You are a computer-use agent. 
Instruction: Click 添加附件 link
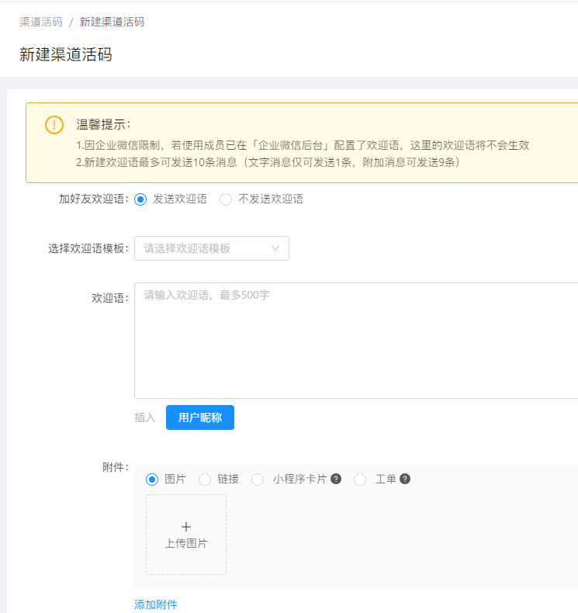coord(156,604)
